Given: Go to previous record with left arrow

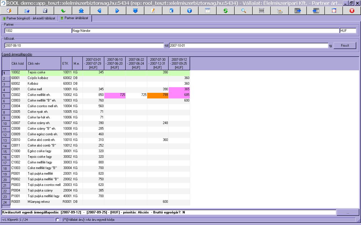Looking at the screenshot, I should pos(99,11).
